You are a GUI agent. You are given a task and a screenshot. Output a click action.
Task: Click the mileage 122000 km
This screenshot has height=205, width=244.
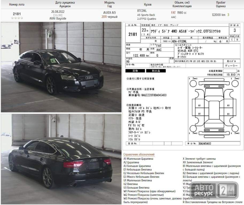[219, 15]
